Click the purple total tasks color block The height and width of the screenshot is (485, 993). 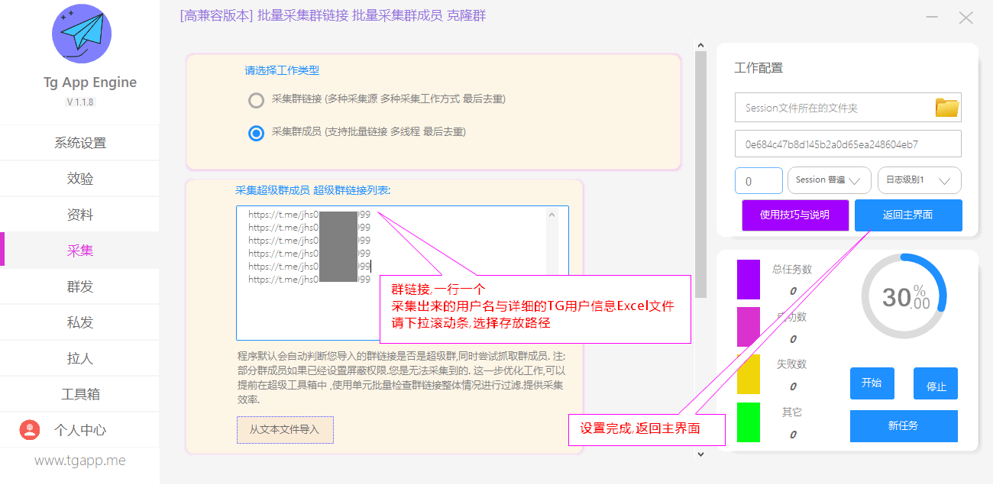click(749, 279)
